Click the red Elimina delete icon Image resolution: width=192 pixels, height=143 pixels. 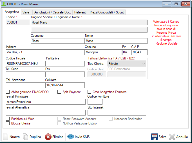click(48, 137)
